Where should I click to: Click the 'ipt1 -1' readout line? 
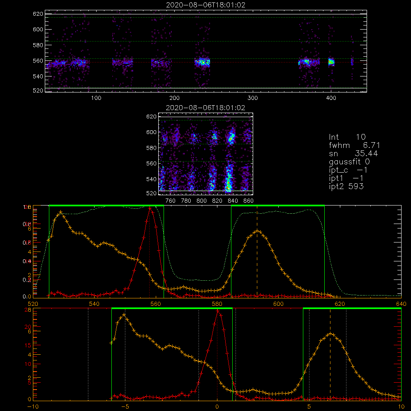(x=346, y=178)
